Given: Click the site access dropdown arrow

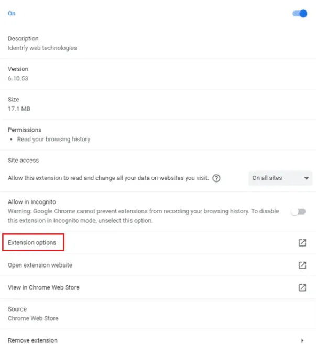Looking at the screenshot, I should [307, 178].
